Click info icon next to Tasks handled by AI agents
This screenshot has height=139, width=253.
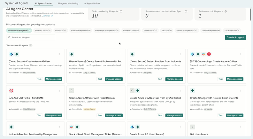tap(121, 11)
